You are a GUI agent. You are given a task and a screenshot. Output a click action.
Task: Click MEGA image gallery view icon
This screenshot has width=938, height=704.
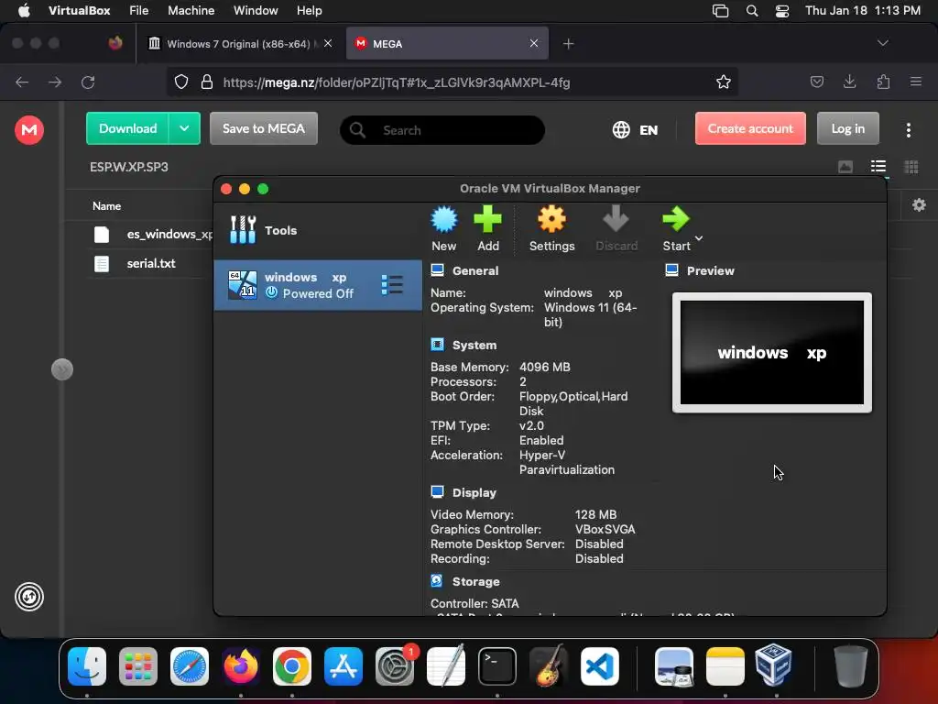coord(845,167)
